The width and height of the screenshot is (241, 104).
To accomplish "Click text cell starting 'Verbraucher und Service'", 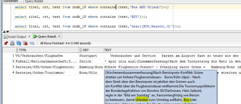I will (172, 56).
